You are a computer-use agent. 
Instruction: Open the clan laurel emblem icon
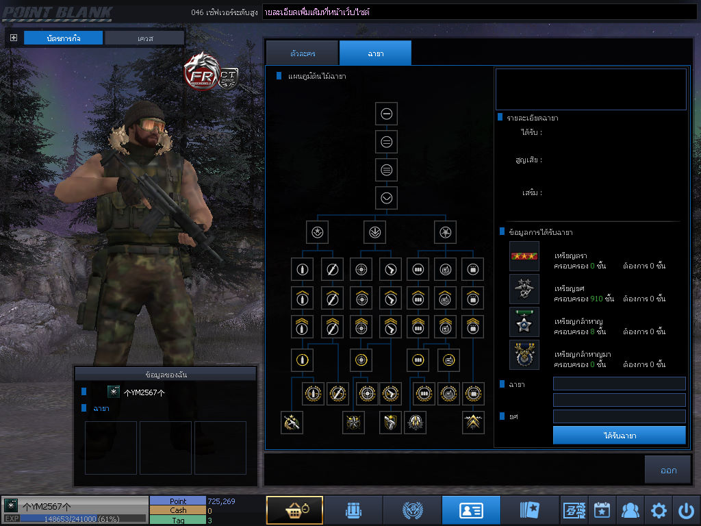412,510
